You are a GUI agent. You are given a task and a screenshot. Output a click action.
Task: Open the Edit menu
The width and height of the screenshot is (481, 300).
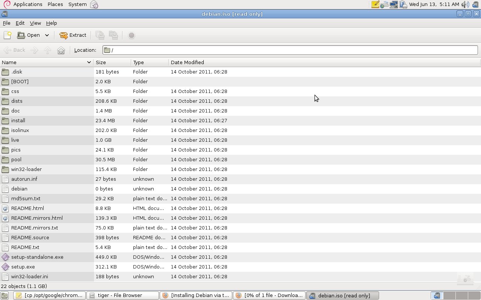tap(20, 23)
